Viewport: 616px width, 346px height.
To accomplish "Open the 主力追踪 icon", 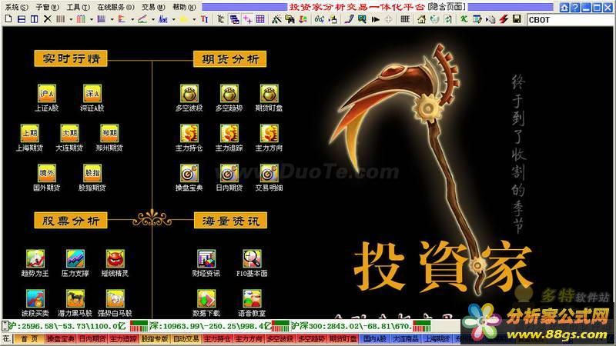I will (x=229, y=133).
